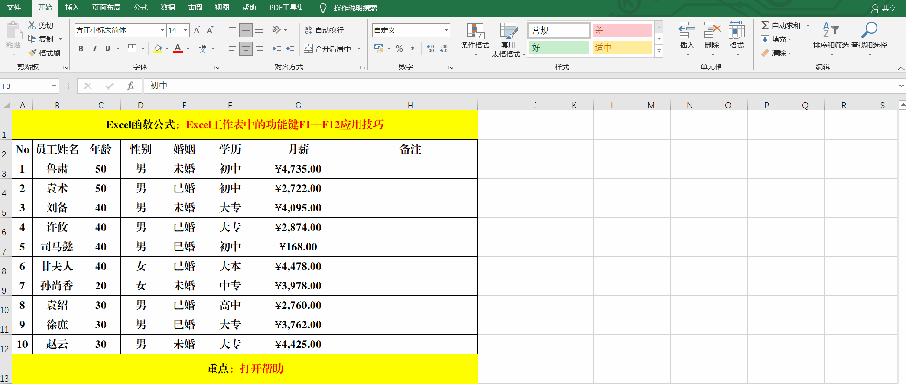Toggle italic formatting

(94, 48)
